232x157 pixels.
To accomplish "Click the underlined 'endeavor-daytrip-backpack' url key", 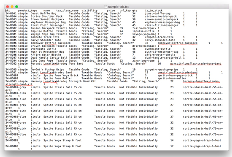I will (x=178, y=43).
